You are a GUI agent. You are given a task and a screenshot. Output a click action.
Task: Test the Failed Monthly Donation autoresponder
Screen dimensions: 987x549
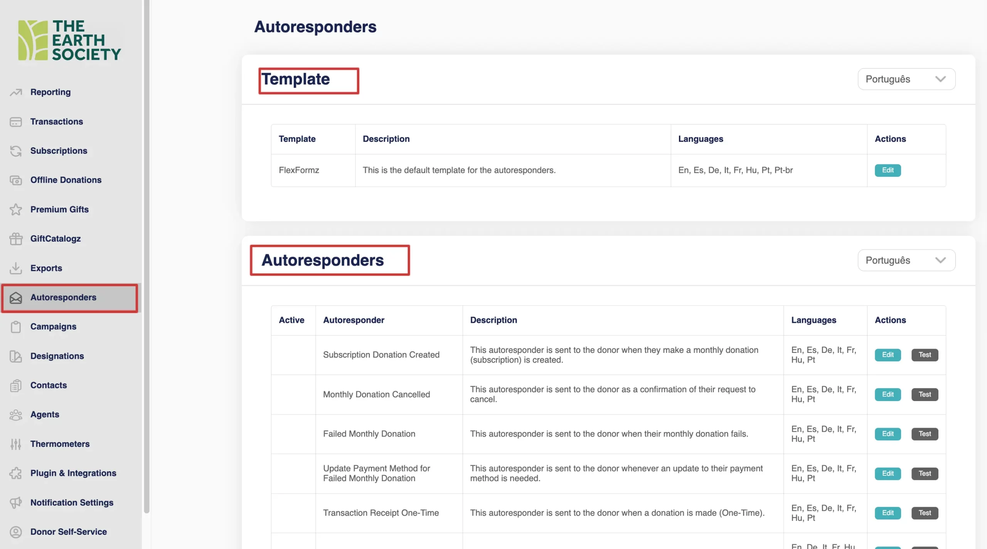pyautogui.click(x=925, y=434)
